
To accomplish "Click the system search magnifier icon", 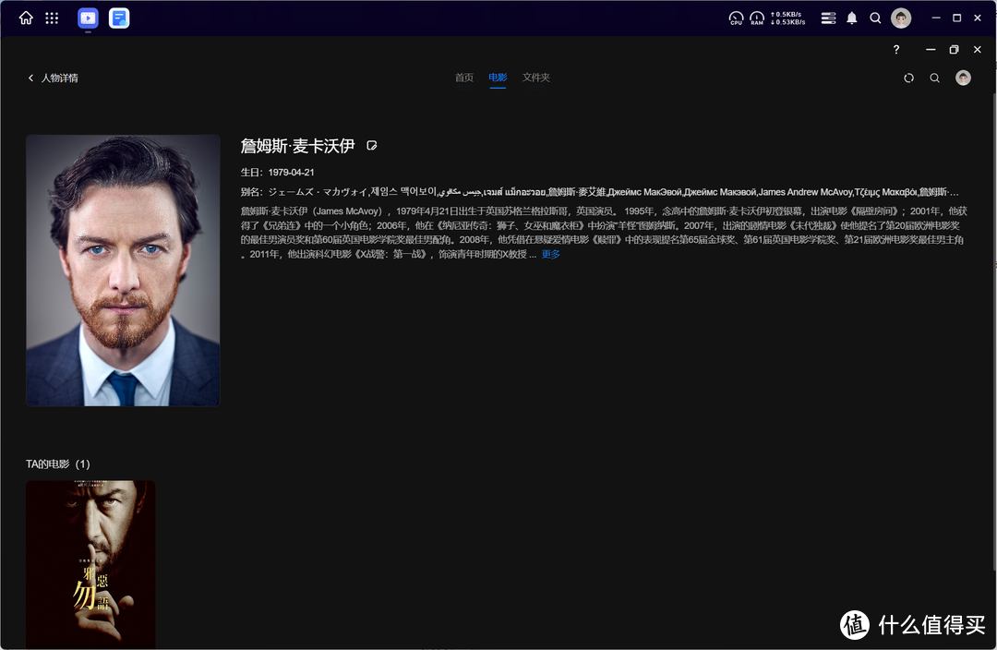I will 875,18.
